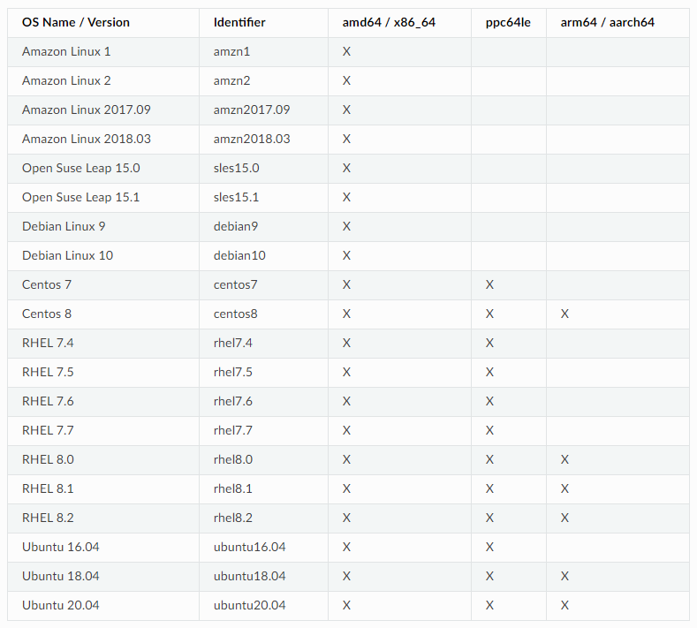Click the arm64 X mark for RHEL 8.0
The width and height of the screenshot is (697, 628).
pyautogui.click(x=564, y=459)
